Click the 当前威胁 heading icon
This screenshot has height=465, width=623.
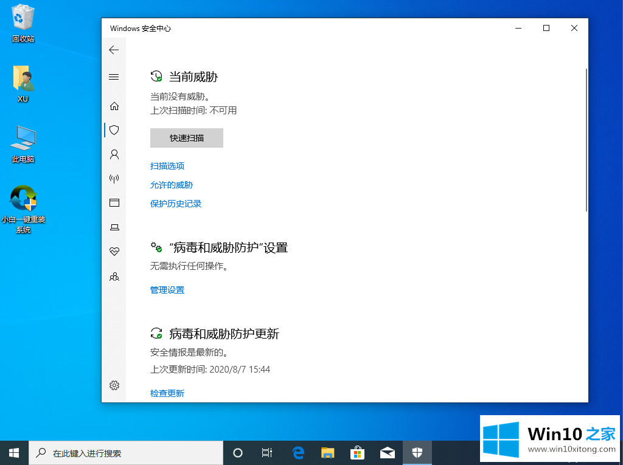tap(156, 76)
